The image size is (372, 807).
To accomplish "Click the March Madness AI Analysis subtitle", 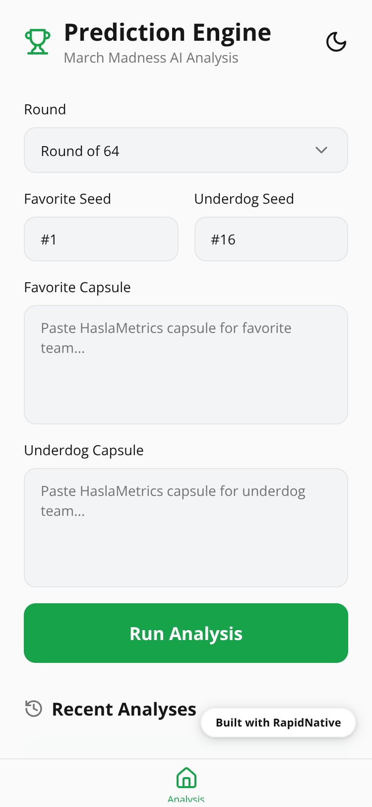I will pyautogui.click(x=151, y=58).
